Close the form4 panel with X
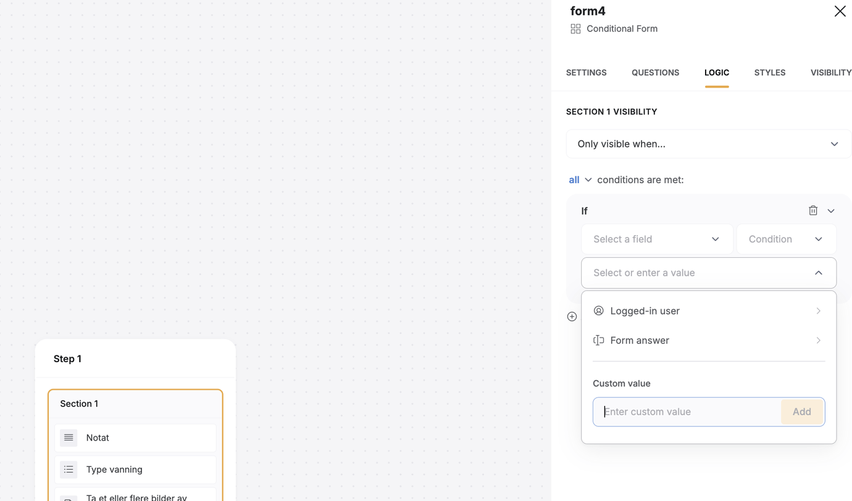This screenshot has width=852, height=501. click(x=840, y=11)
